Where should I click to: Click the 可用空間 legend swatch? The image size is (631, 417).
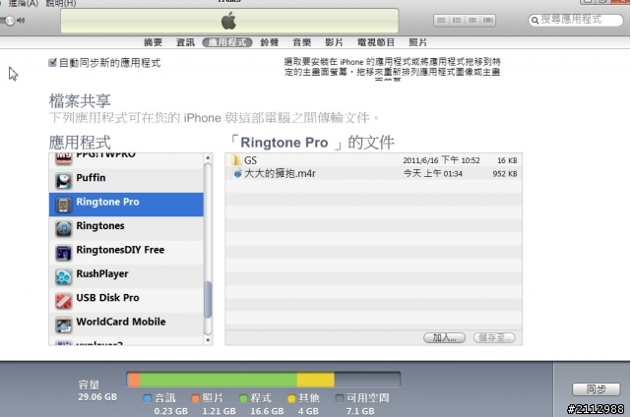(340, 398)
